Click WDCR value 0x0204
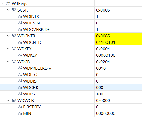The width and height of the screenshot is (142, 117). pos(103,62)
